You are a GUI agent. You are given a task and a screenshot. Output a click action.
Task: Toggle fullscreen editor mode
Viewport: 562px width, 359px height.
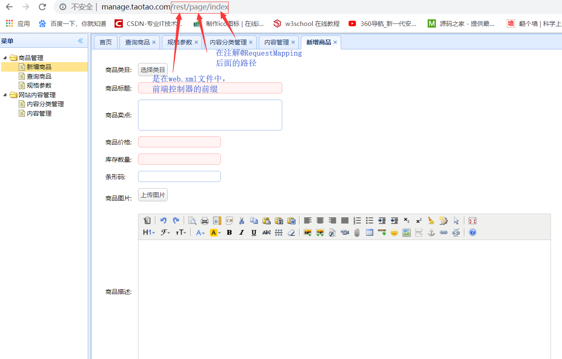click(x=472, y=221)
